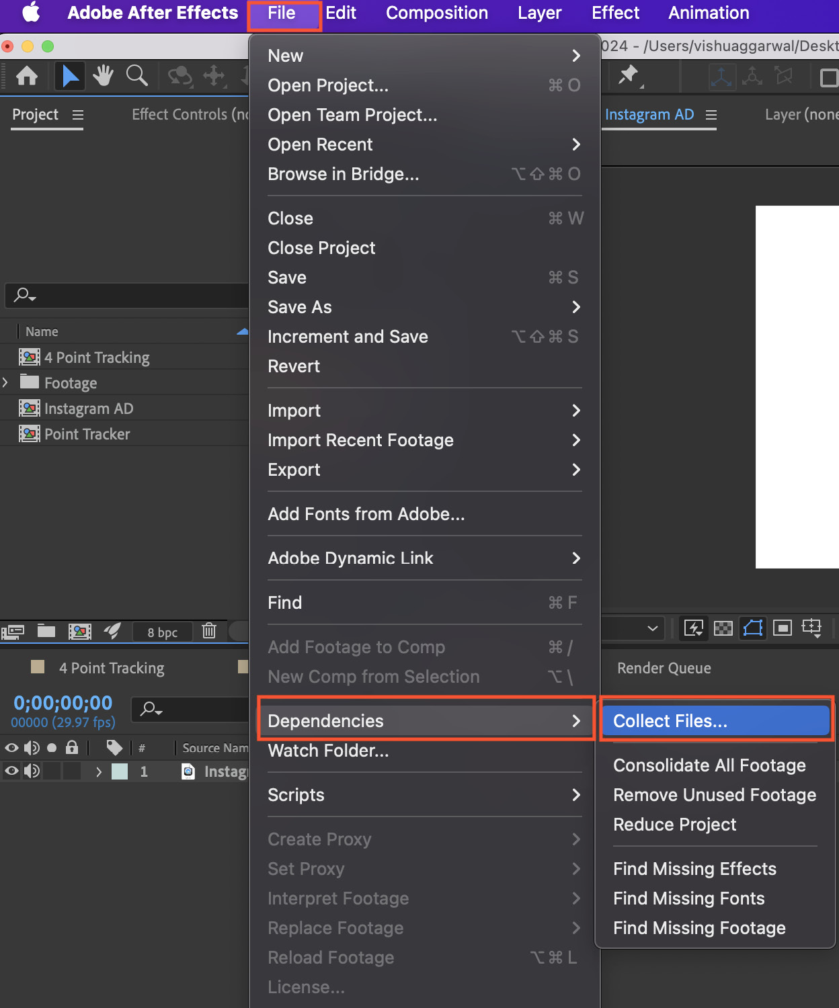Open the Open Recent submenu

point(424,144)
